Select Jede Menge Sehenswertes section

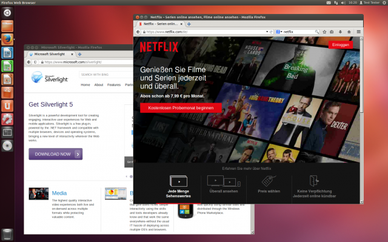tap(178, 187)
